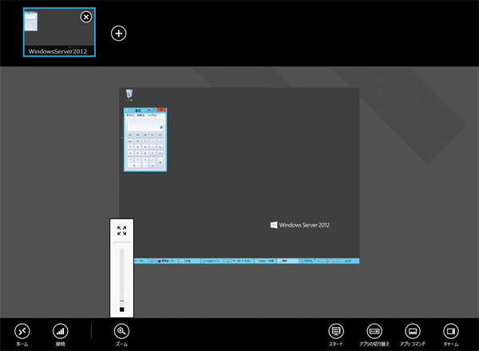Click the remote taskbar clock 16:57
This screenshot has height=351, width=479.
tap(348, 261)
